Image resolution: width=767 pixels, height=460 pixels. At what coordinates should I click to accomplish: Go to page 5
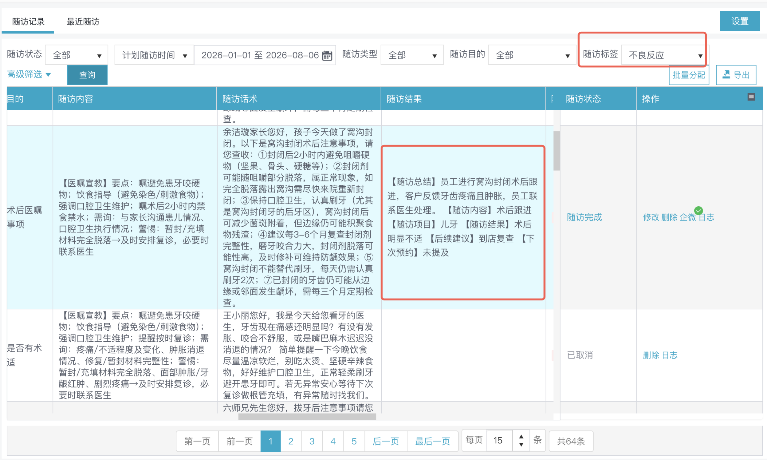tap(354, 441)
